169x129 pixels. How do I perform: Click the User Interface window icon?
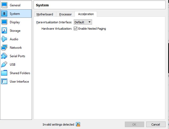point(4,81)
